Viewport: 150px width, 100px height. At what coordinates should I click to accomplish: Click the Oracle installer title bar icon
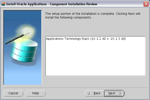[x=3, y=4]
